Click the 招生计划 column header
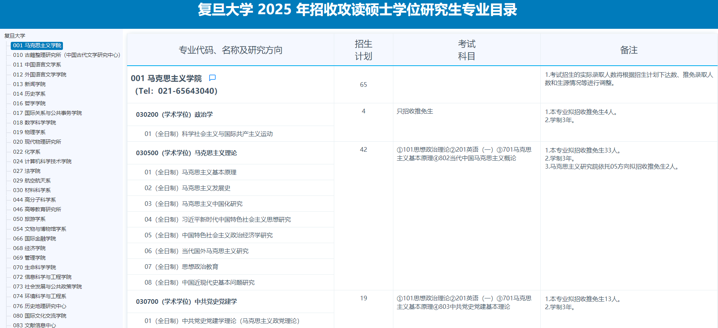This screenshot has height=328, width=718. tap(363, 50)
